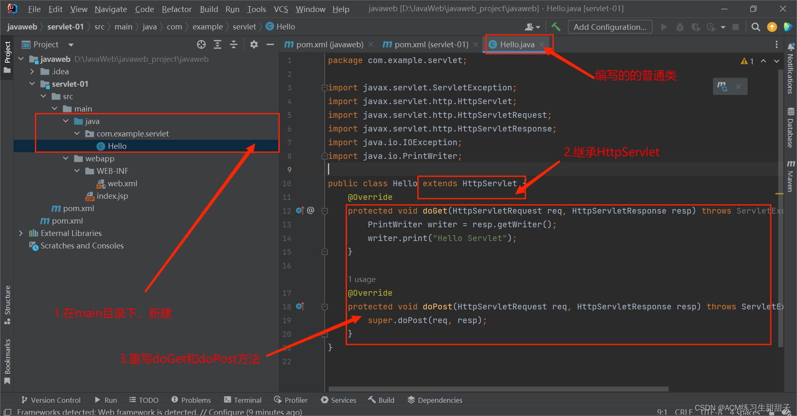
Task: Click the doGet override gutter icon
Action: (300, 211)
